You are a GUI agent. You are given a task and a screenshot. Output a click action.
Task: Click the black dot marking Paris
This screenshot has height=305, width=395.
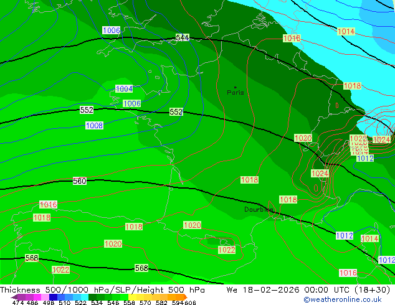coord(236,87)
